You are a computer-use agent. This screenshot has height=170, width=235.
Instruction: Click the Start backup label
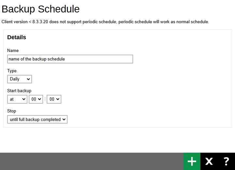coord(19,91)
